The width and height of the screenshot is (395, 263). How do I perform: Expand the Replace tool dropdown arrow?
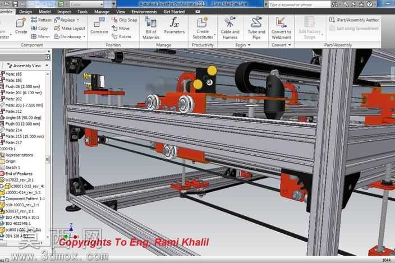78,20
